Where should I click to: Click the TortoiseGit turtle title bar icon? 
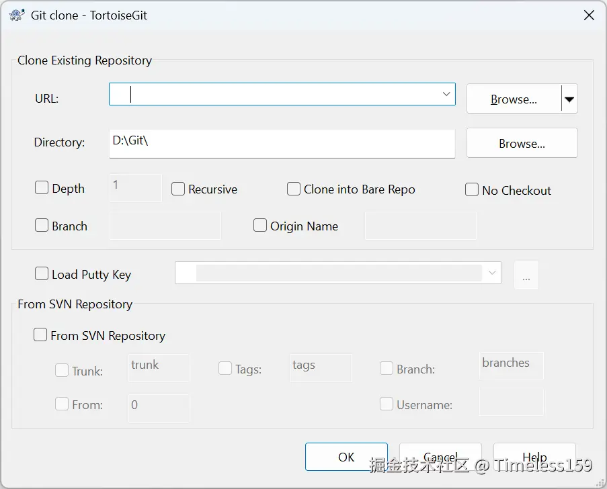click(17, 15)
